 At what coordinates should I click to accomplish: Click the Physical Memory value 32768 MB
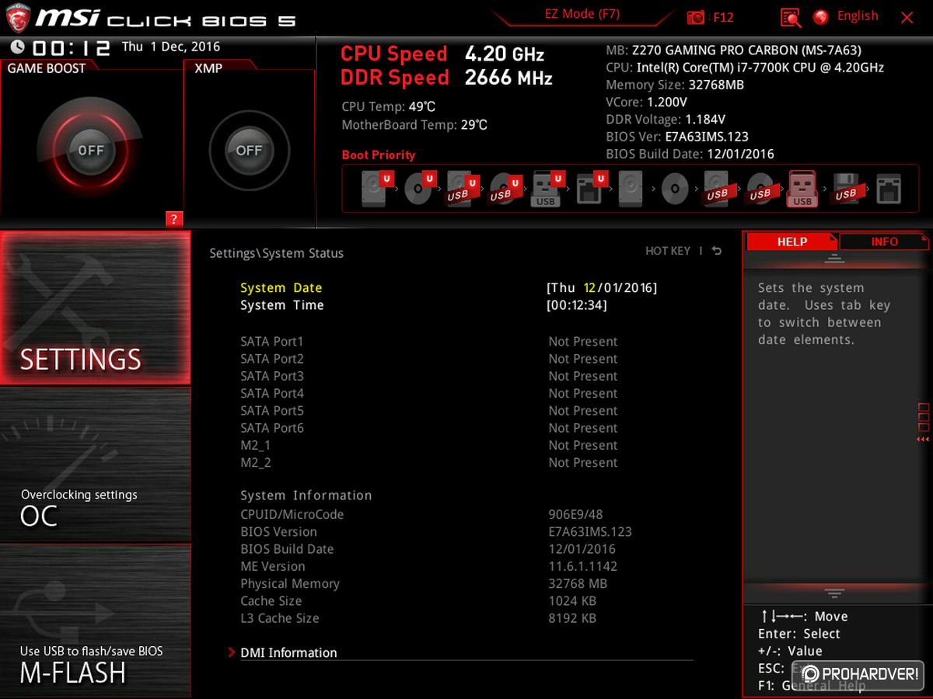point(578,583)
